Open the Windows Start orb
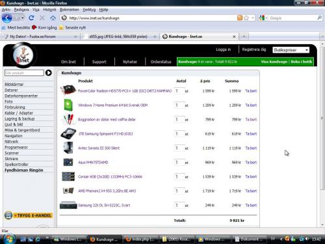The image size is (325, 244). (x=9, y=239)
